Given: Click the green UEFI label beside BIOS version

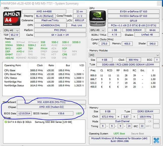Looking at the screenshot, I should click(79, 113).
